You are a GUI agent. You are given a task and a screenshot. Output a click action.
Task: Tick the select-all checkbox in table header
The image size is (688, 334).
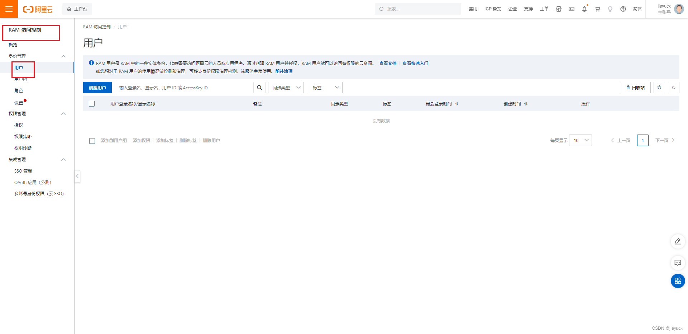pyautogui.click(x=92, y=104)
